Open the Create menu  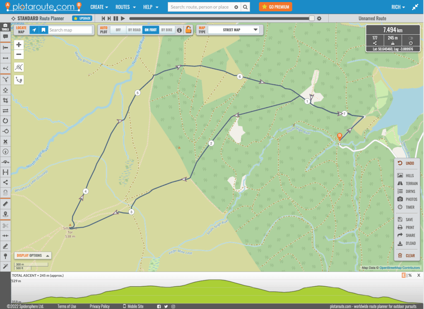click(99, 7)
